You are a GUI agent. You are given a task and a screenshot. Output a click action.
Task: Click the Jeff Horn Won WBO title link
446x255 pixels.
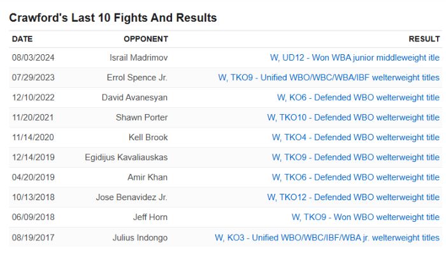(365, 217)
